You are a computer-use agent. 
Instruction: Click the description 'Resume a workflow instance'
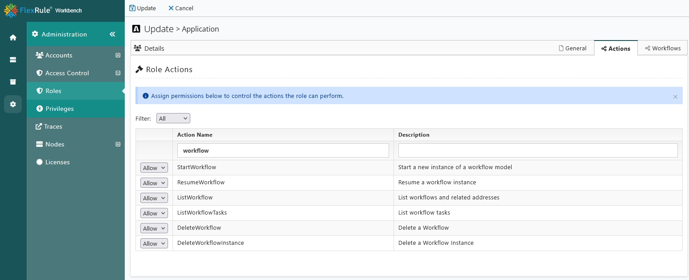click(x=437, y=183)
